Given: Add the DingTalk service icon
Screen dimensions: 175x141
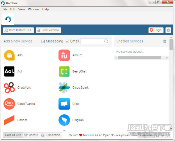Looking at the screenshot, I should click(x=64, y=120).
